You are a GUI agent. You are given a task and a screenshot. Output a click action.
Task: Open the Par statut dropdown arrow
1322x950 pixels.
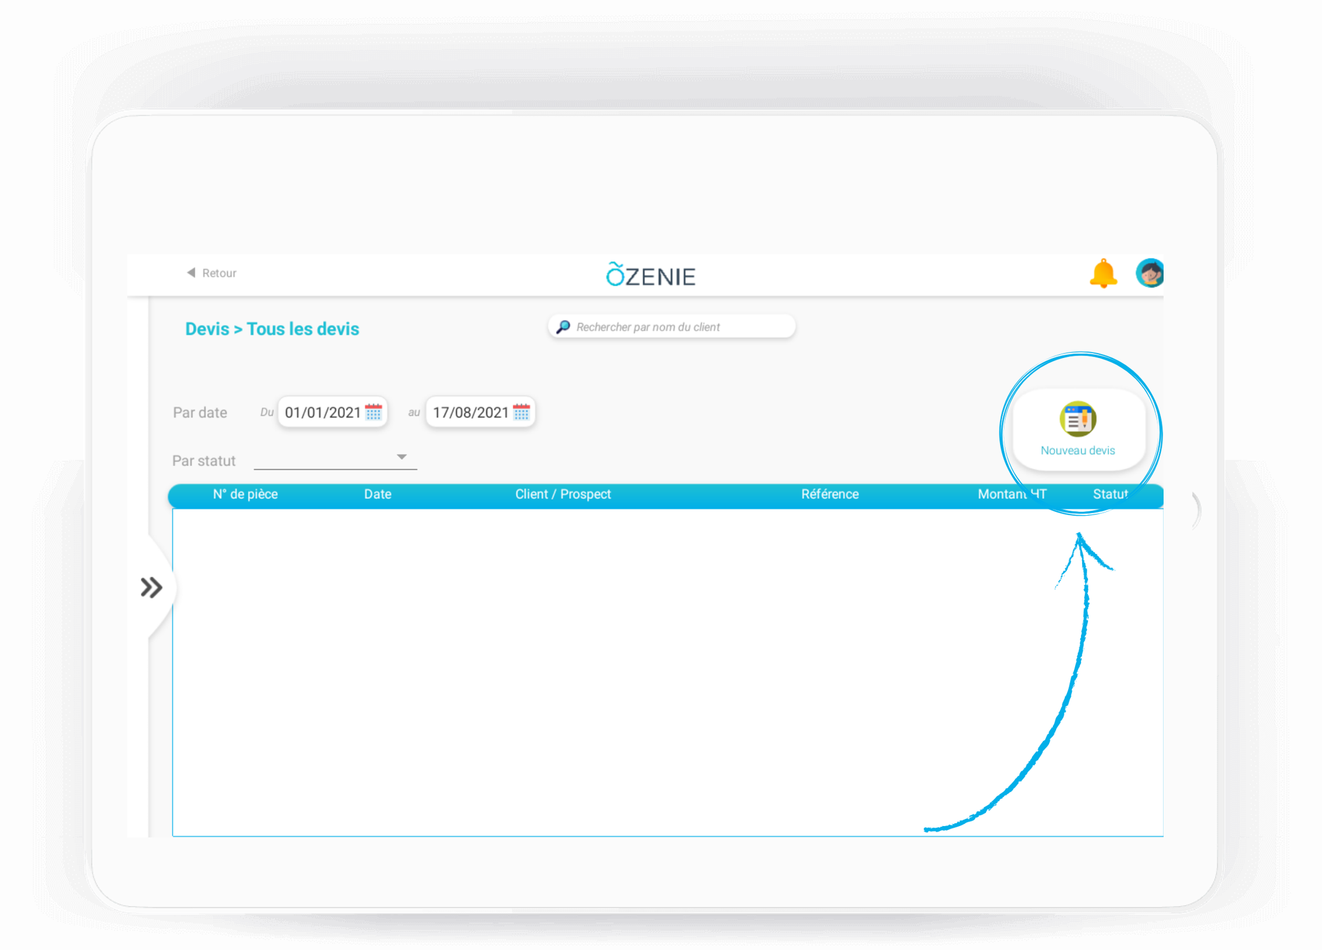[x=401, y=457]
